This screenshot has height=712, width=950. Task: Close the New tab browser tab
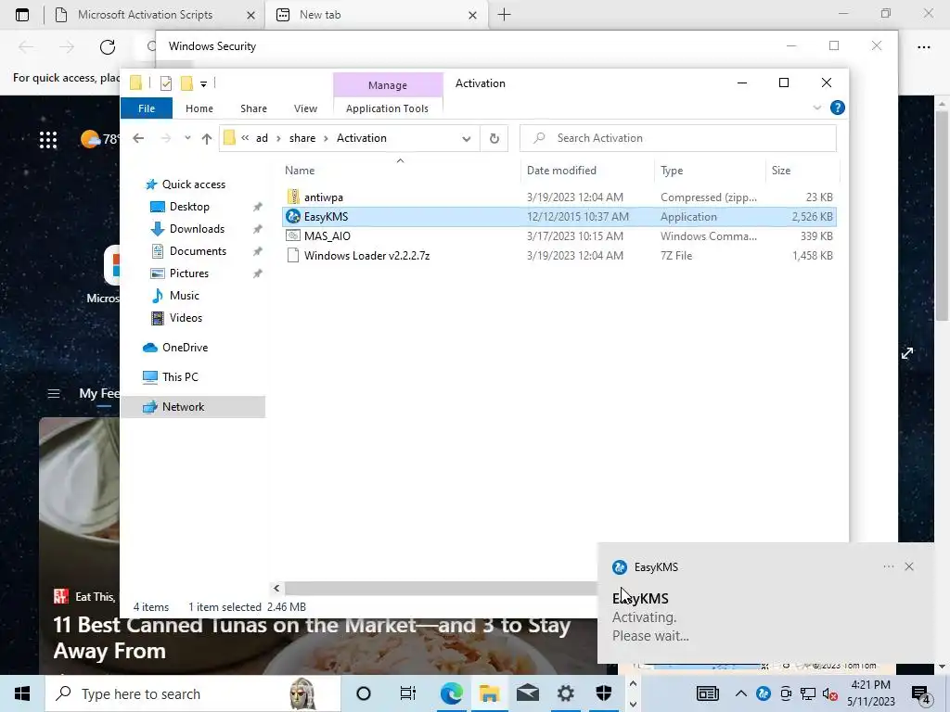click(x=472, y=15)
